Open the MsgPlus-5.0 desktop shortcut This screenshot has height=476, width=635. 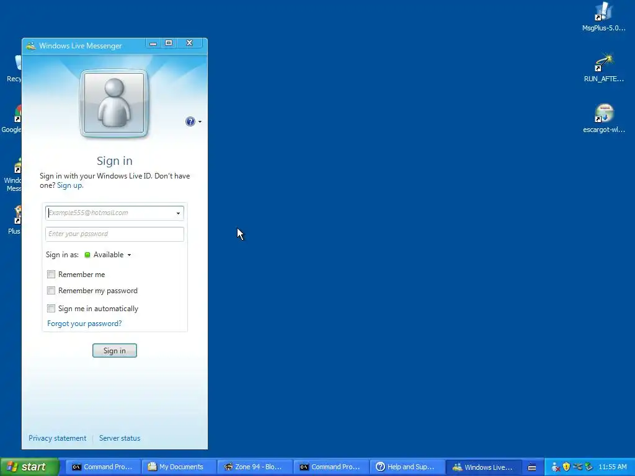tap(603, 17)
